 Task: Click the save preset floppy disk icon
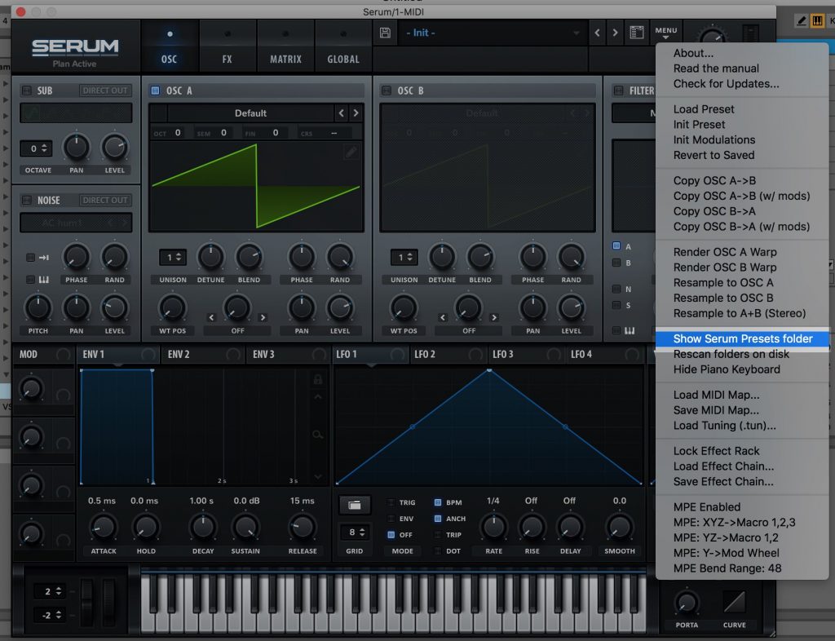pyautogui.click(x=386, y=33)
